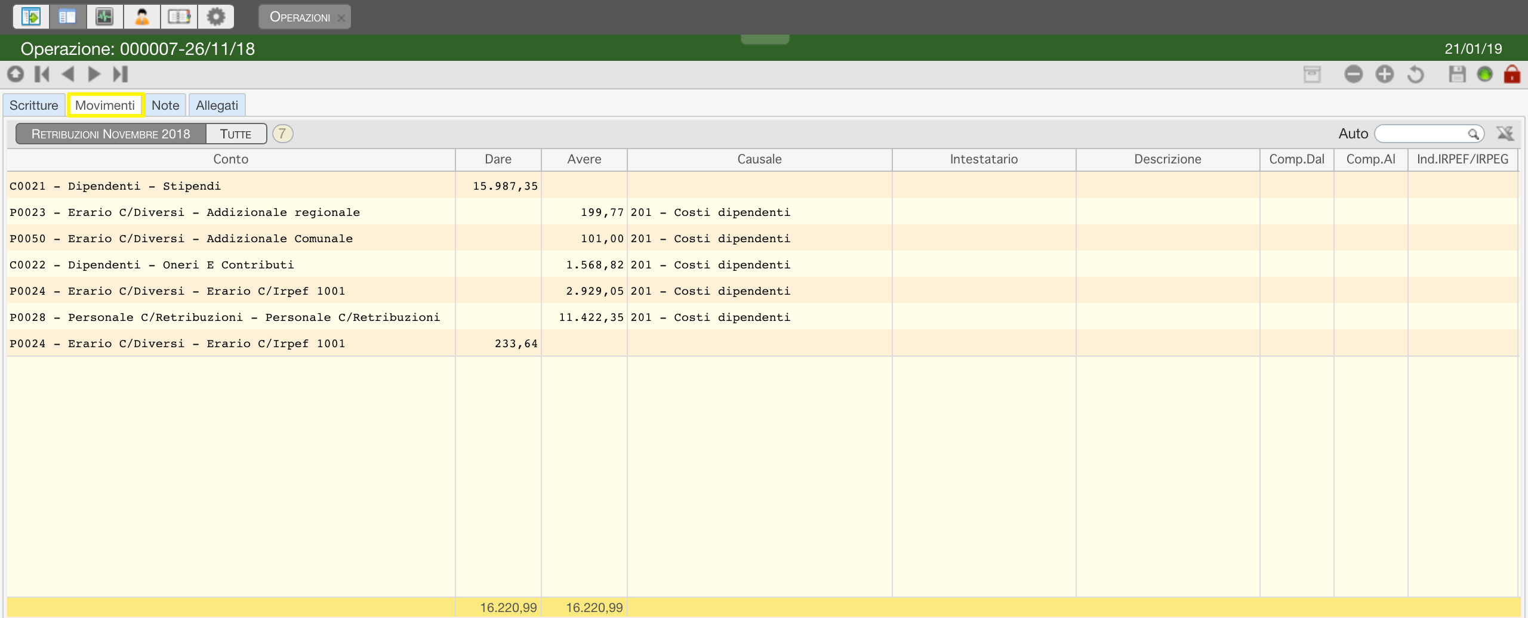Export to Excel with the X icon
Image resolution: width=1528 pixels, height=618 pixels.
(1505, 134)
